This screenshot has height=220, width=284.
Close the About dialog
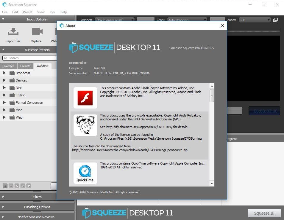pyautogui.click(x=222, y=25)
